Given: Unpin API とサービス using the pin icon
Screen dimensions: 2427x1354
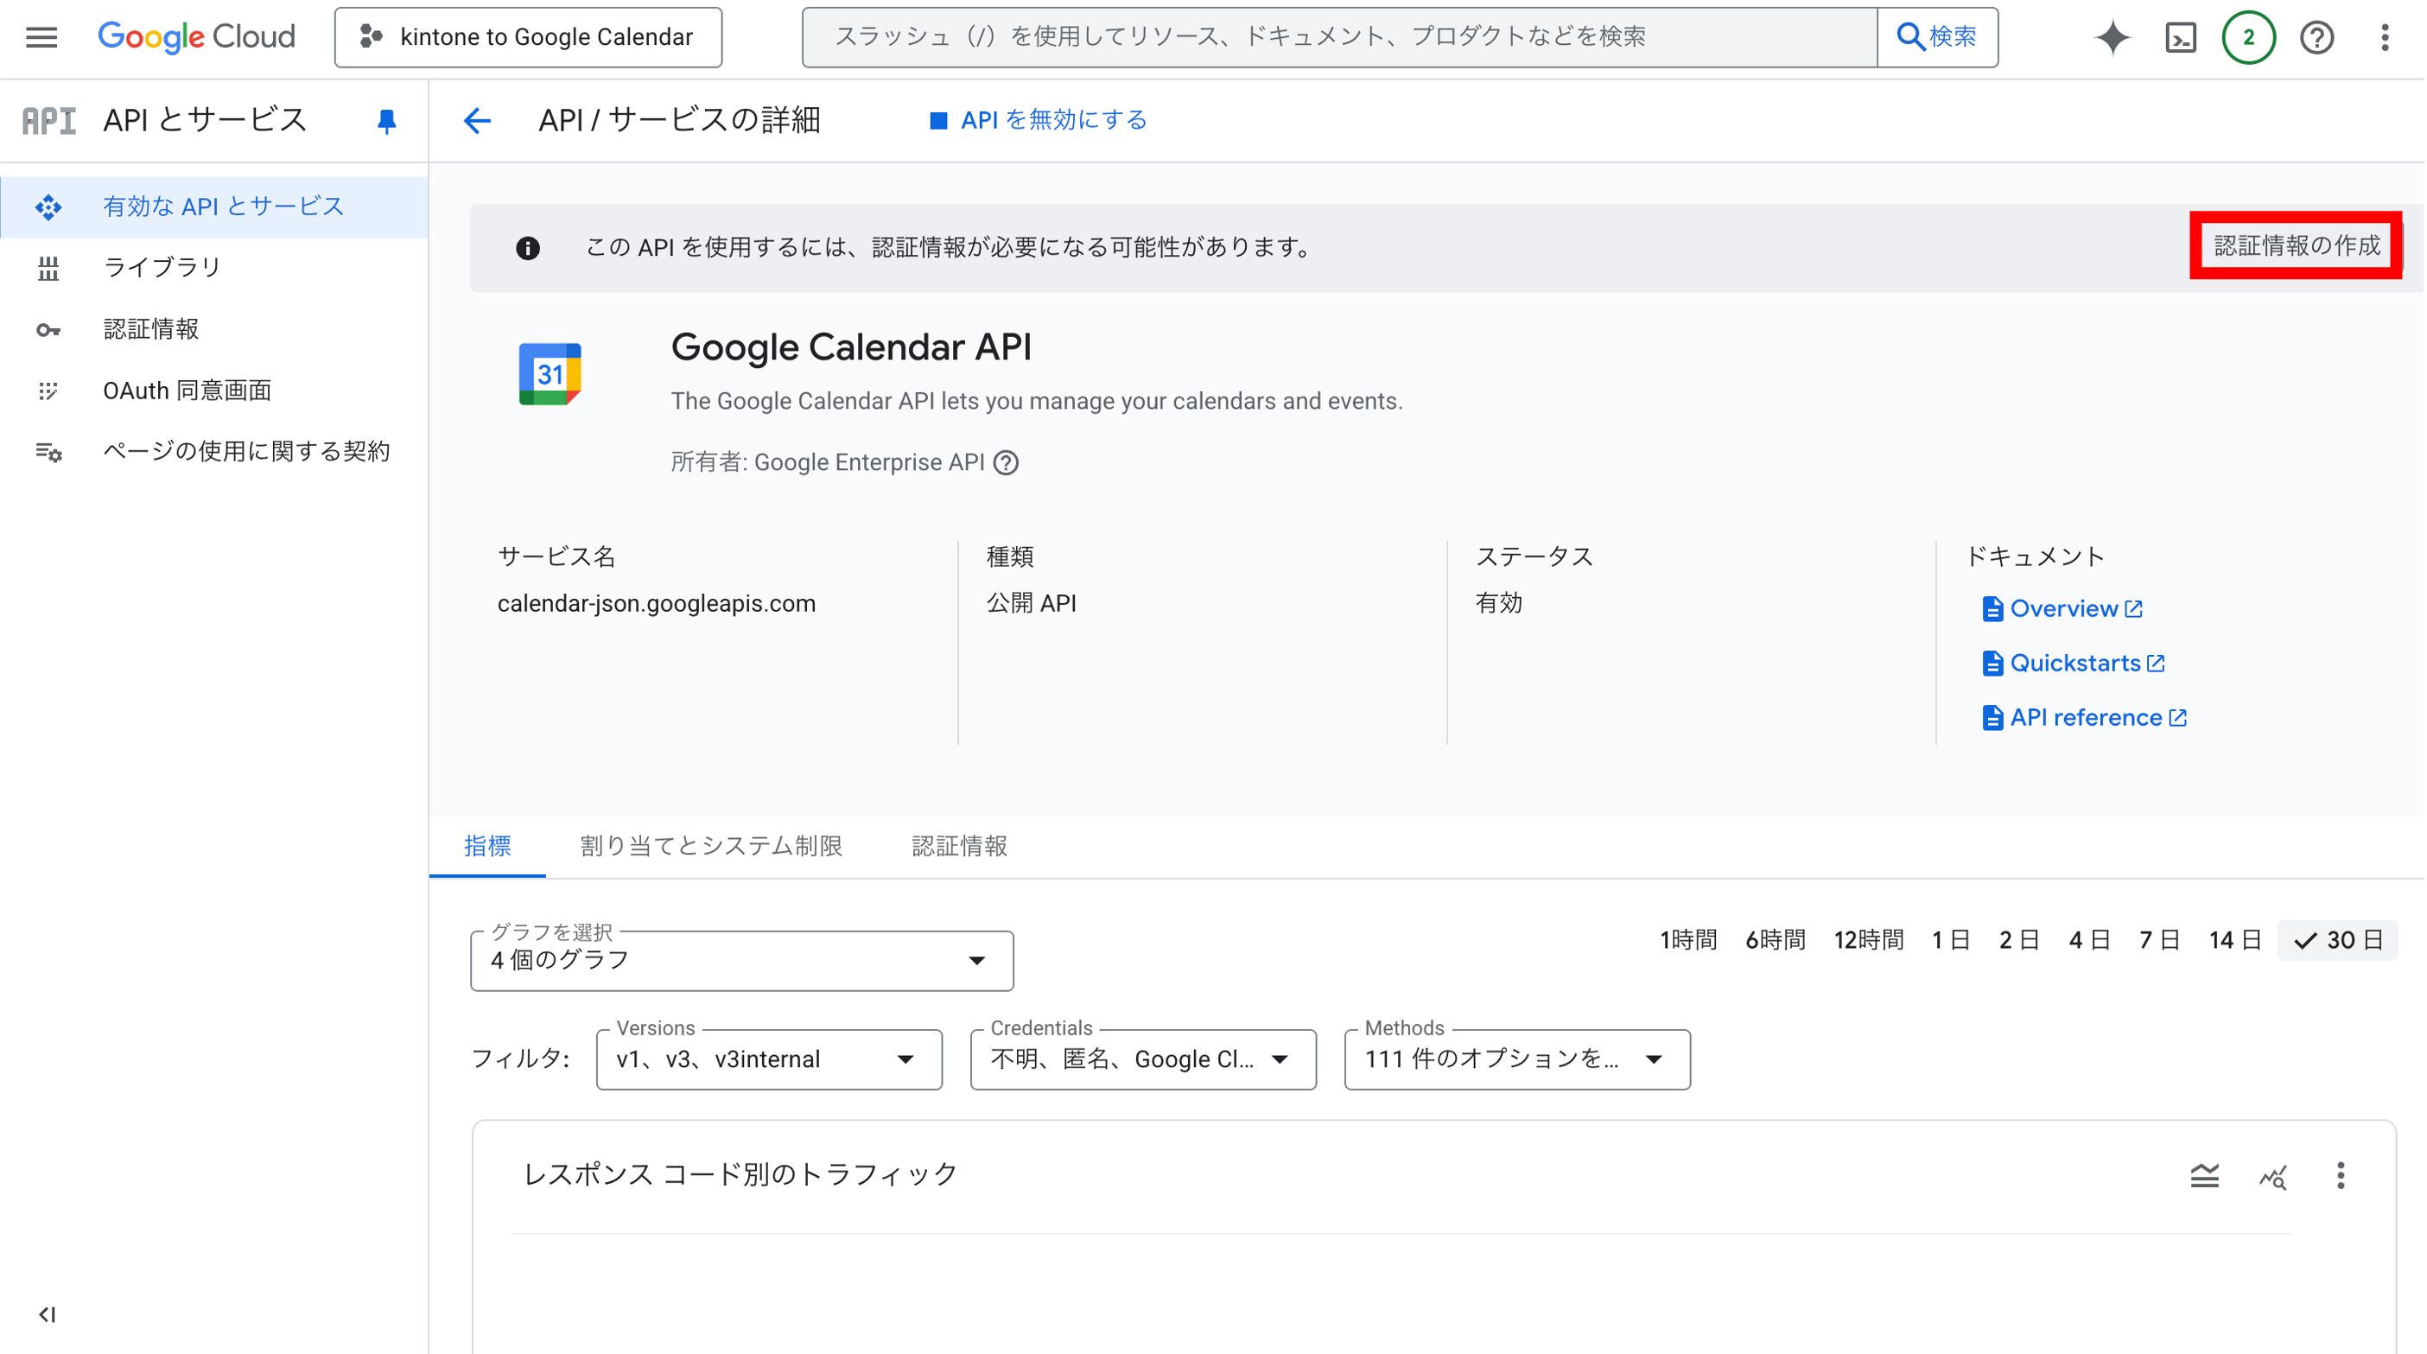Looking at the screenshot, I should 386,121.
